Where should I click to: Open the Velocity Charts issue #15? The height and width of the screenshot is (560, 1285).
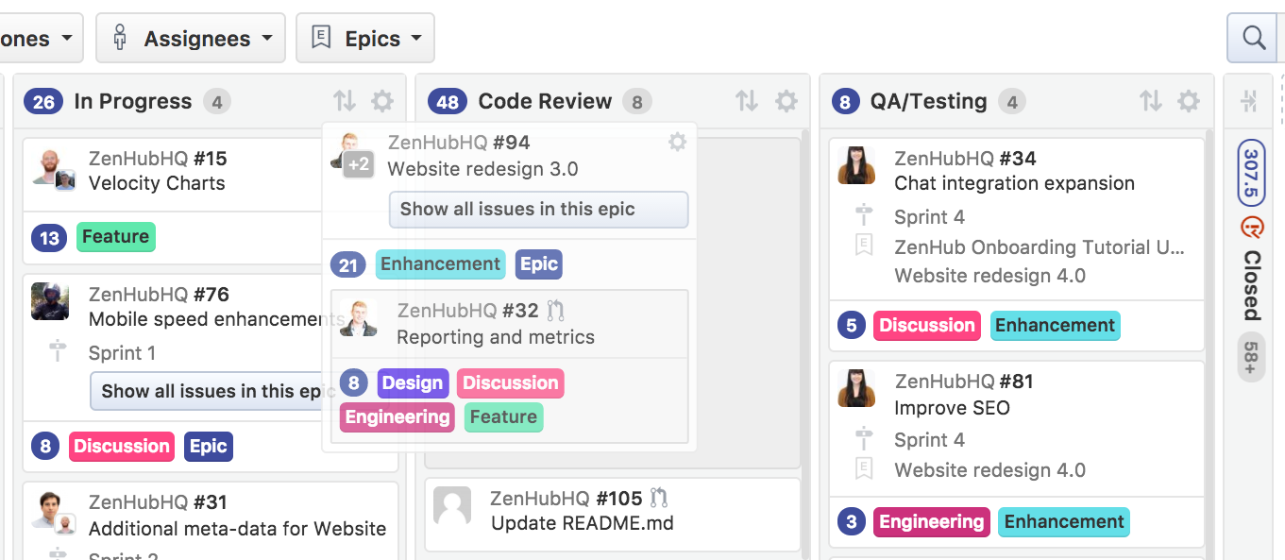tap(157, 183)
